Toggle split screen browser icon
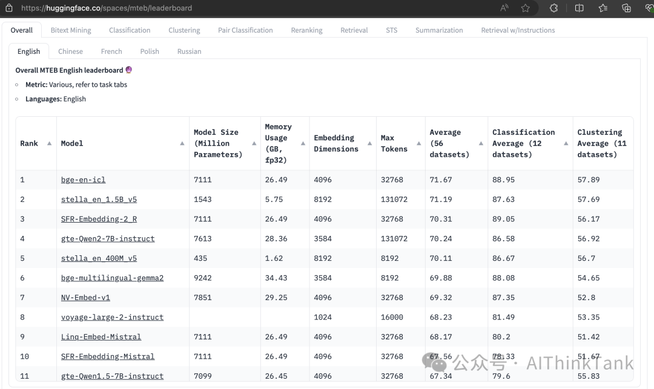654x389 pixels. 579,8
